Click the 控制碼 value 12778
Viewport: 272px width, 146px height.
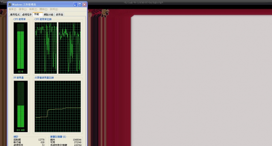coord(41,140)
